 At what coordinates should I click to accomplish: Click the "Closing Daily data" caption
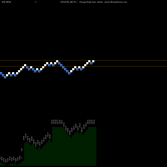pyautogui.click(x=88, y=2)
